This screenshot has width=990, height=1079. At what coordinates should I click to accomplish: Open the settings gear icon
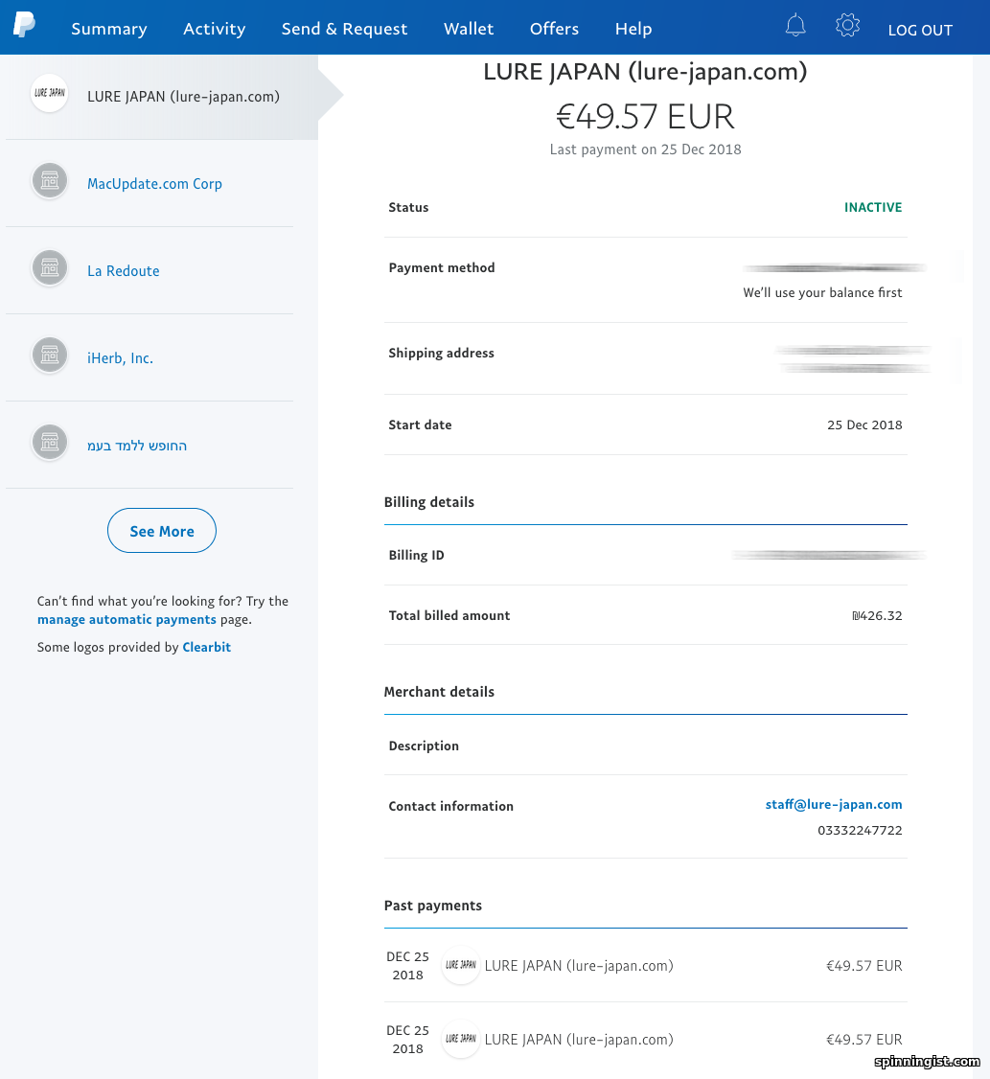tap(847, 26)
